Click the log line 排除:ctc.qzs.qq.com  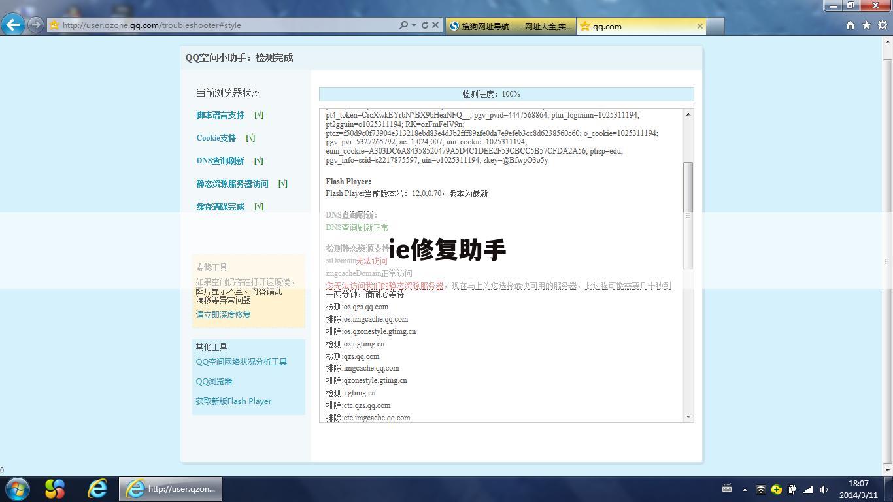click(x=358, y=405)
